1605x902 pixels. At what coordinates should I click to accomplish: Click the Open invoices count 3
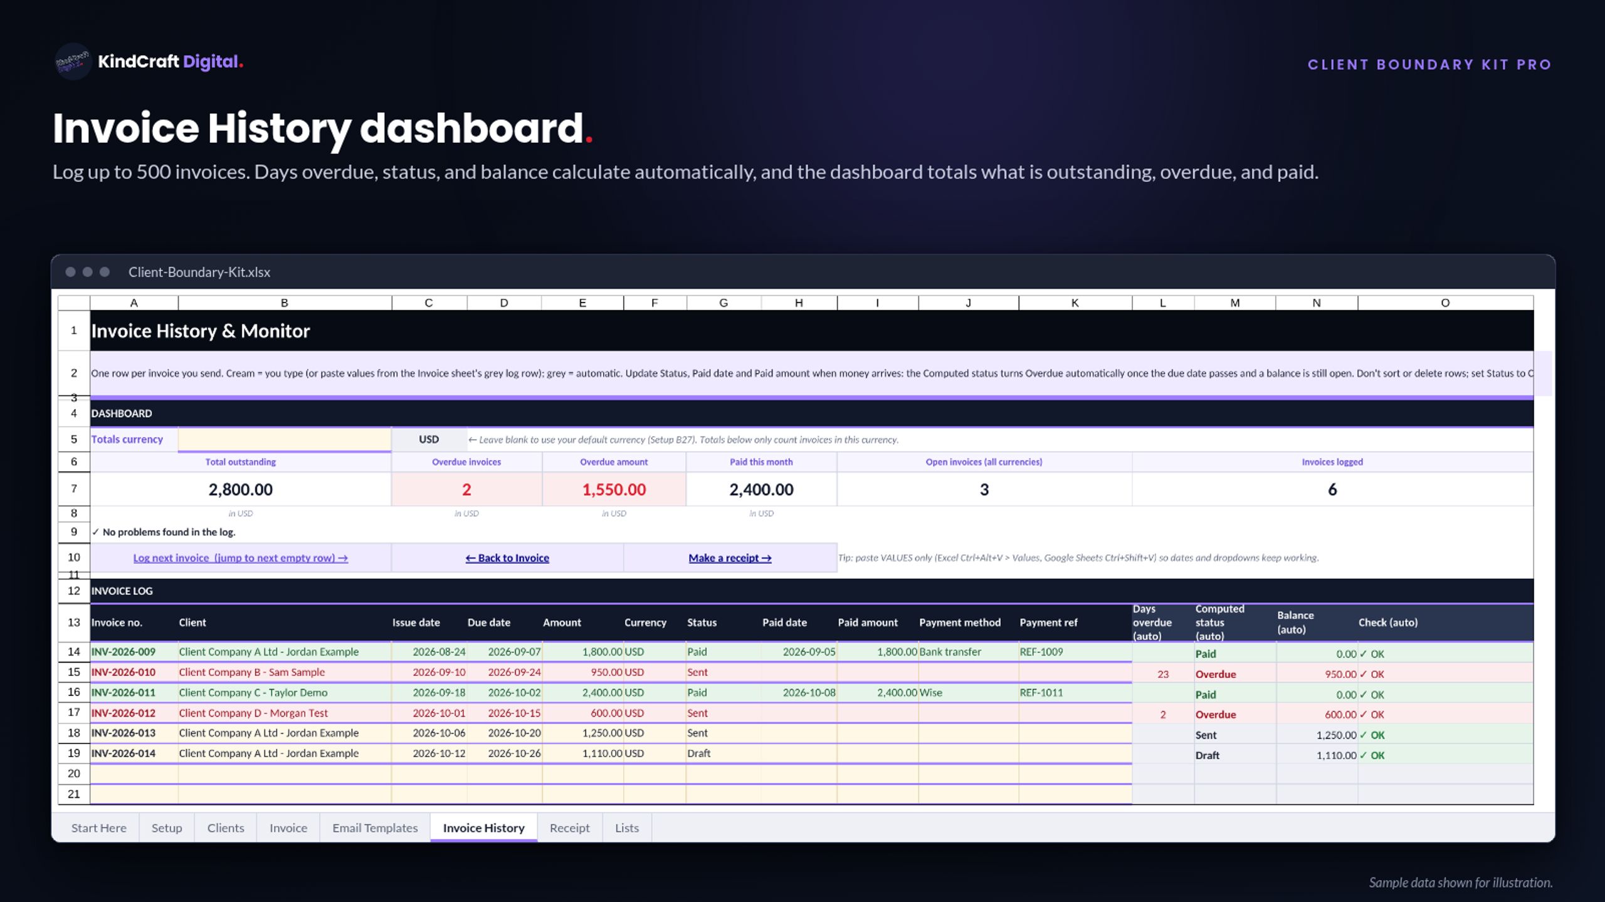coord(984,489)
